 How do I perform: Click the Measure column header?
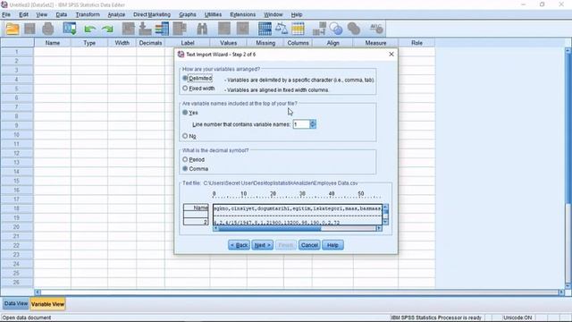[x=375, y=43]
